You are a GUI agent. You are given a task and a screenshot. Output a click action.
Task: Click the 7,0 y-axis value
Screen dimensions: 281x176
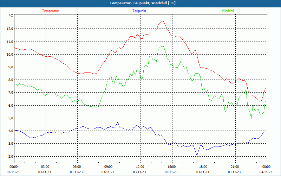pyautogui.click(x=11, y=93)
